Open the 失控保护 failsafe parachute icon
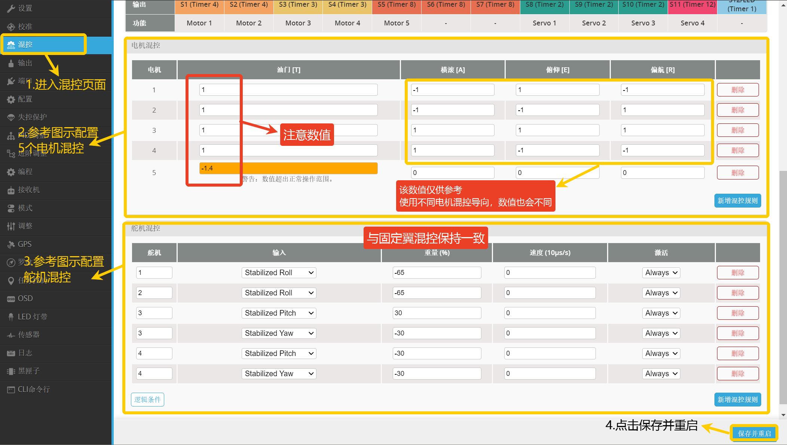The width and height of the screenshot is (787, 445). [x=11, y=117]
